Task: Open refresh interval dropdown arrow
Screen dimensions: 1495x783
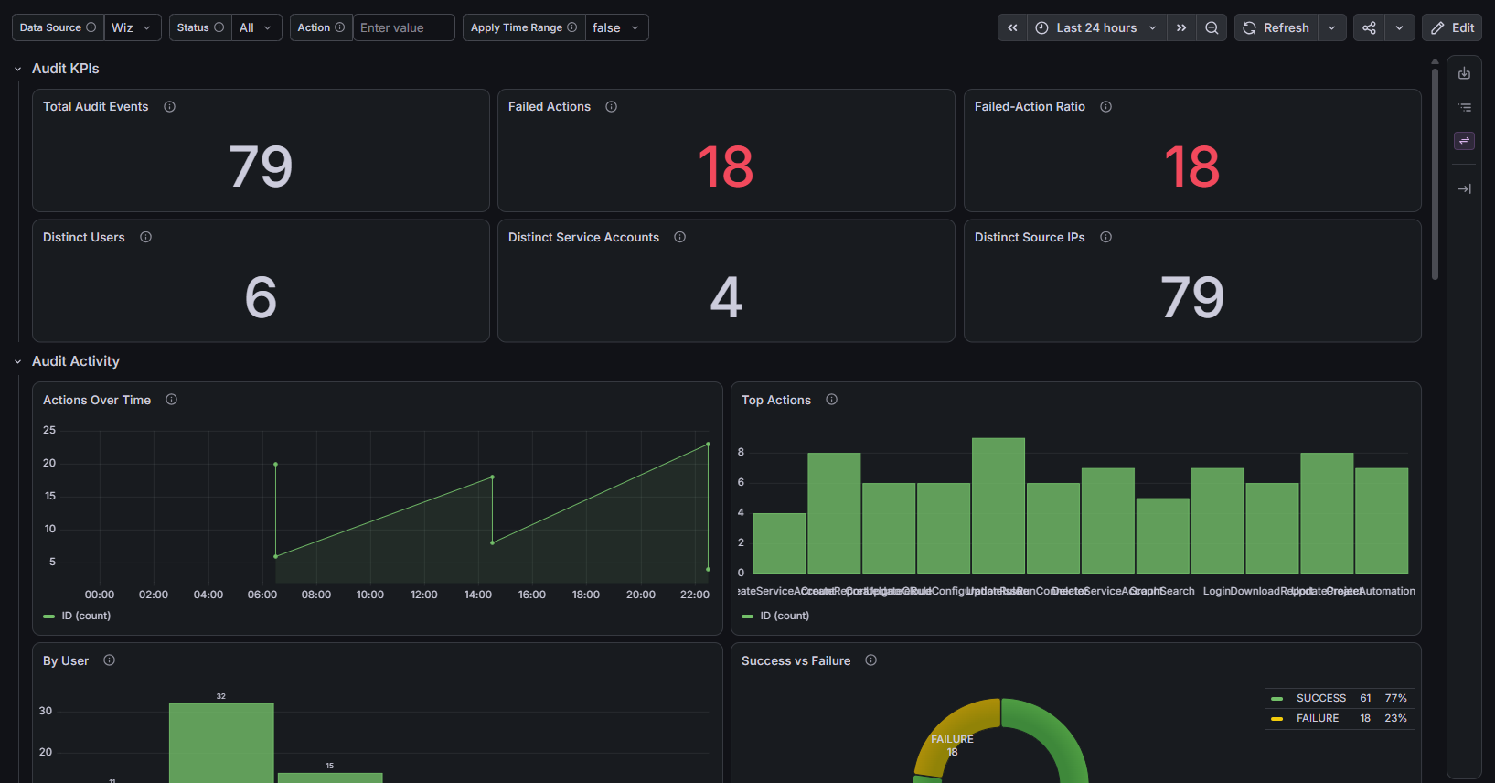Action: 1331,27
